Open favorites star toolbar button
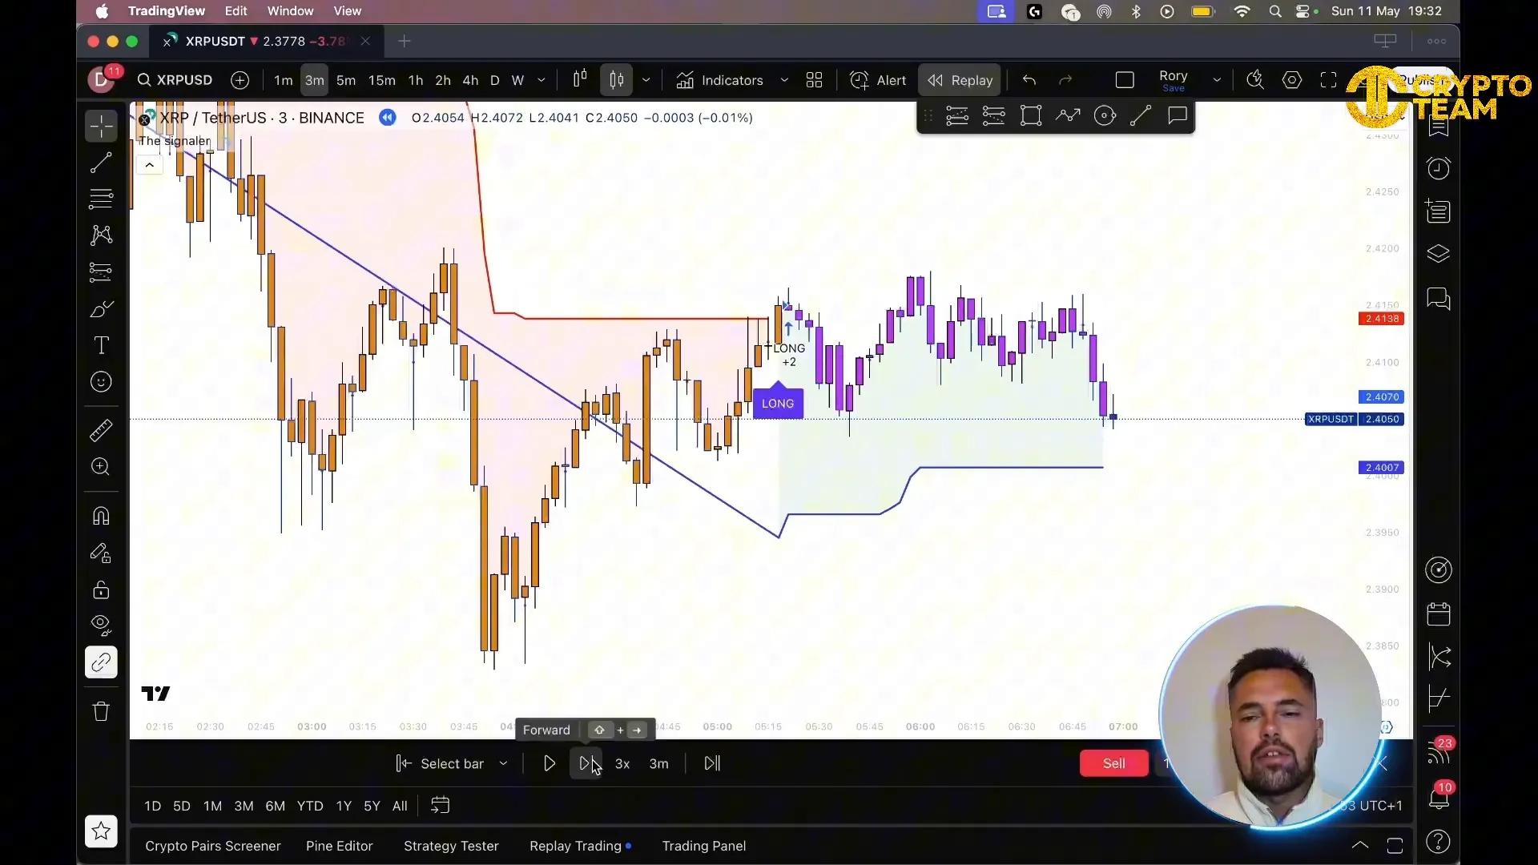The width and height of the screenshot is (1538, 865). point(101,831)
